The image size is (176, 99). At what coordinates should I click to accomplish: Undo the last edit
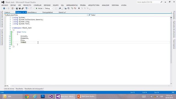26,9
